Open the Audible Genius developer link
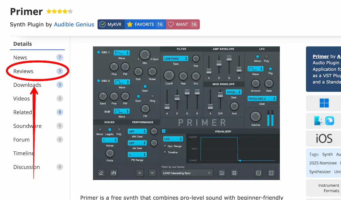 [x=74, y=24]
